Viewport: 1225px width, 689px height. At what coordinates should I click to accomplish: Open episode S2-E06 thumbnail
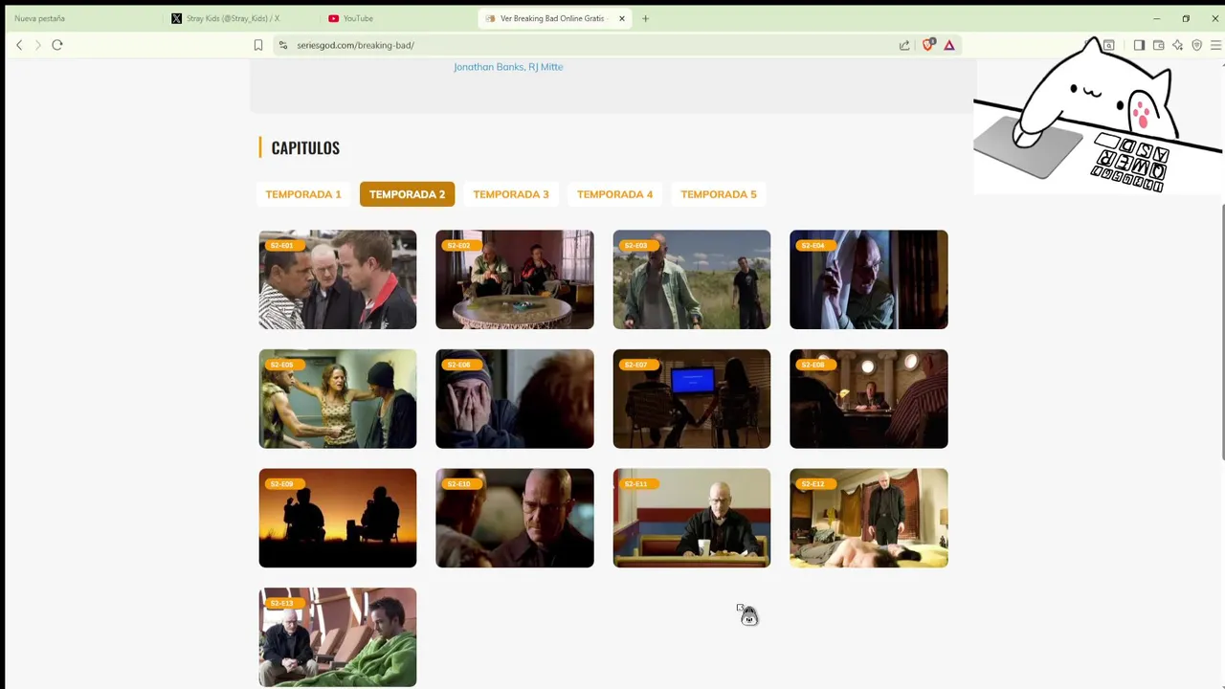(515, 399)
